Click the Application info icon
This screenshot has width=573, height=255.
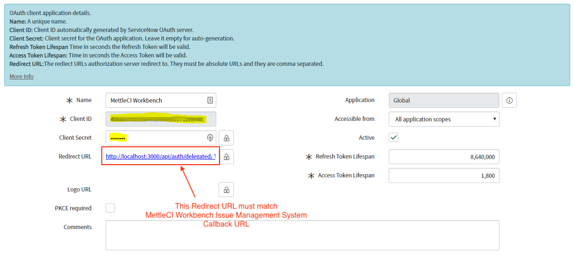tap(509, 100)
